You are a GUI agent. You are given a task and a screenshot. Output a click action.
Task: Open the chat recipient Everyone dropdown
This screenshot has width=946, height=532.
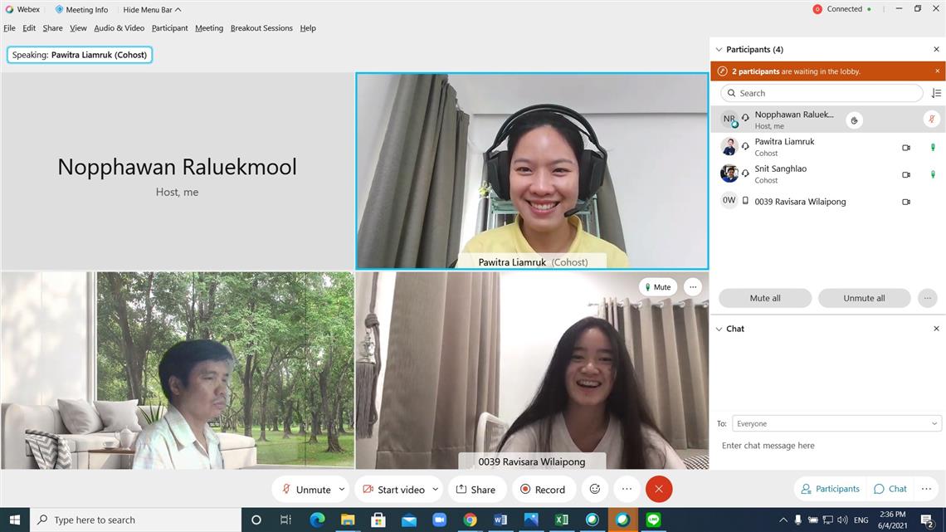coord(836,424)
